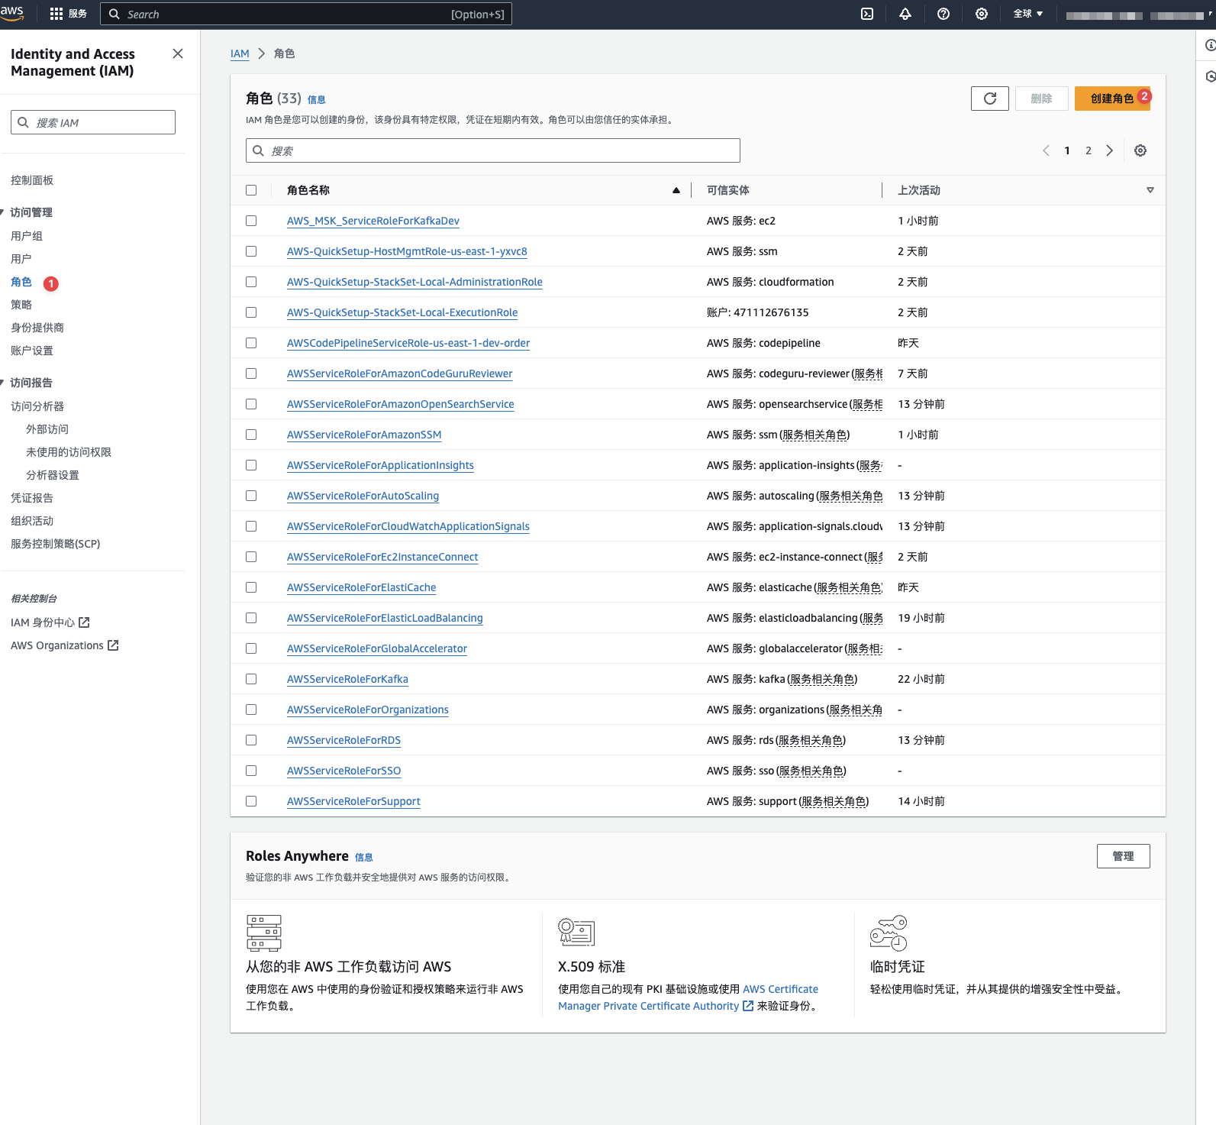Open the IAM 身份中心 link
This screenshot has height=1125, width=1216.
[50, 622]
